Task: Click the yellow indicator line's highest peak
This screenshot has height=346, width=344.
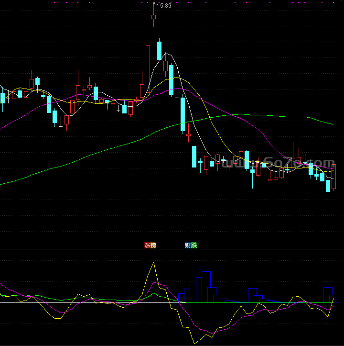Action: click(x=153, y=262)
